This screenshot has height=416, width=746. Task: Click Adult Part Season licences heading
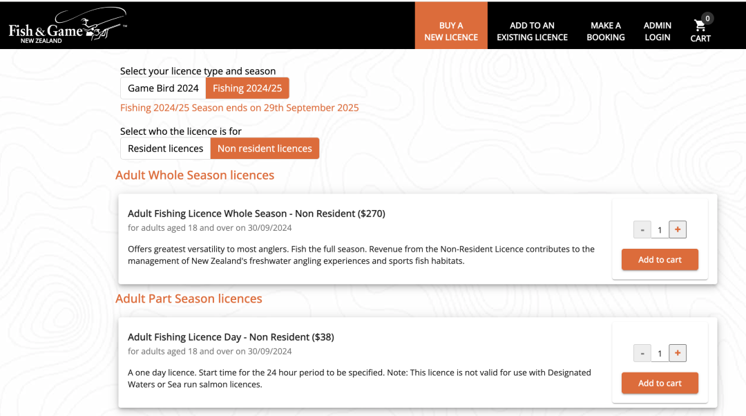click(189, 299)
